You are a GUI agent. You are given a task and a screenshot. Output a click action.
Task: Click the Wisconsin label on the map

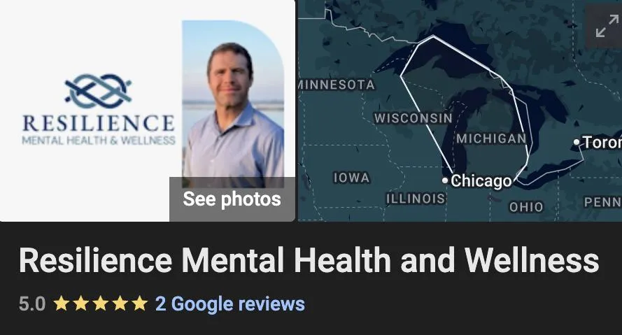(x=413, y=117)
